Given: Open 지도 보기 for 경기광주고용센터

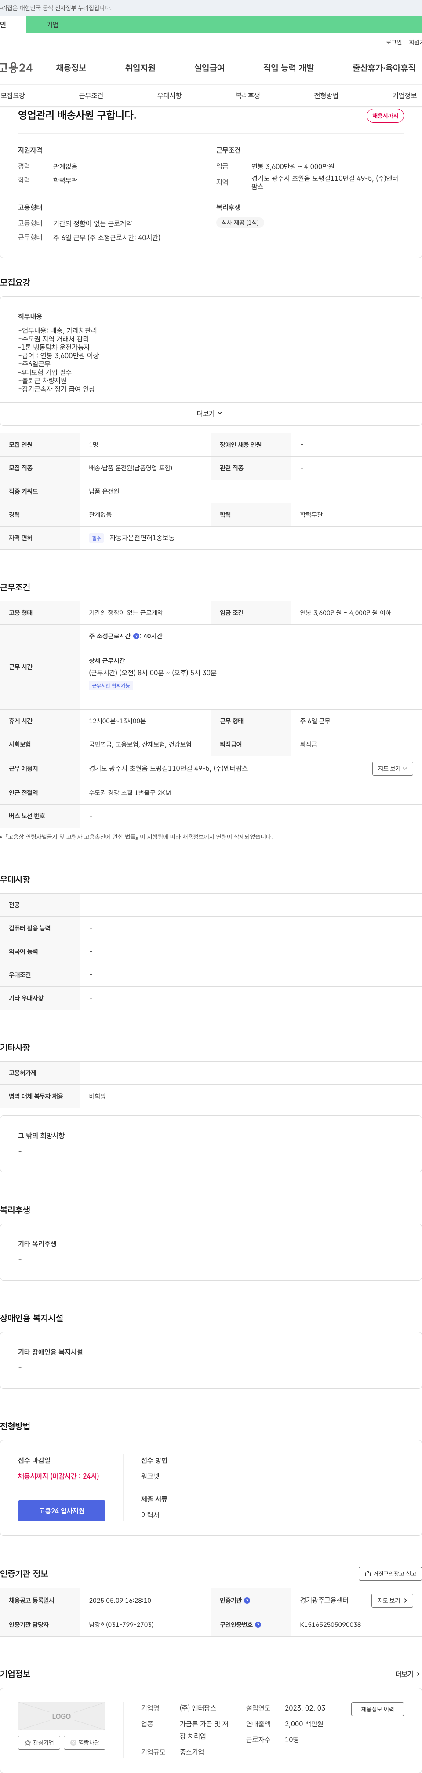Looking at the screenshot, I should [x=393, y=1600].
